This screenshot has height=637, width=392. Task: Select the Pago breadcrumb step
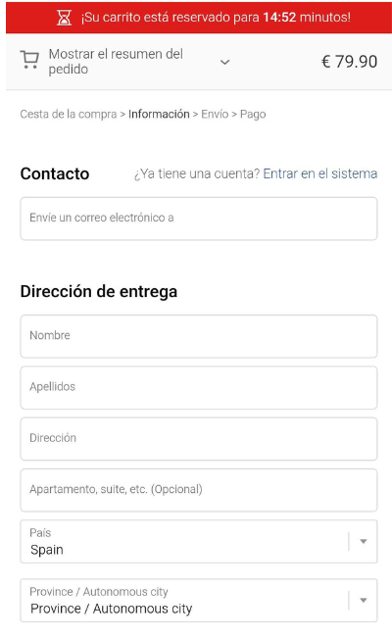tap(253, 114)
